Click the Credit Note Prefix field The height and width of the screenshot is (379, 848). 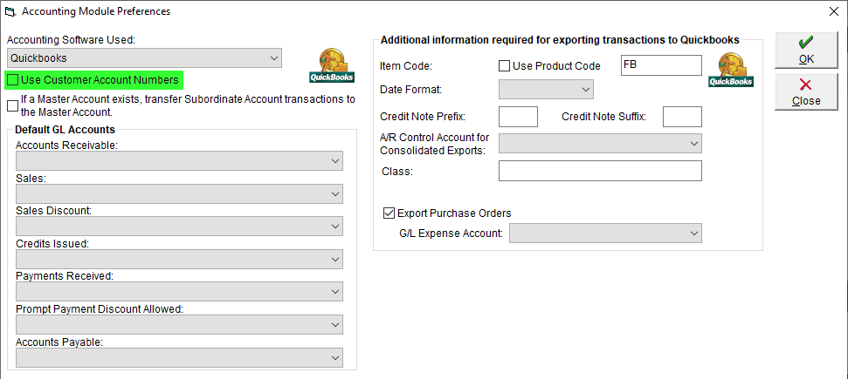(518, 117)
